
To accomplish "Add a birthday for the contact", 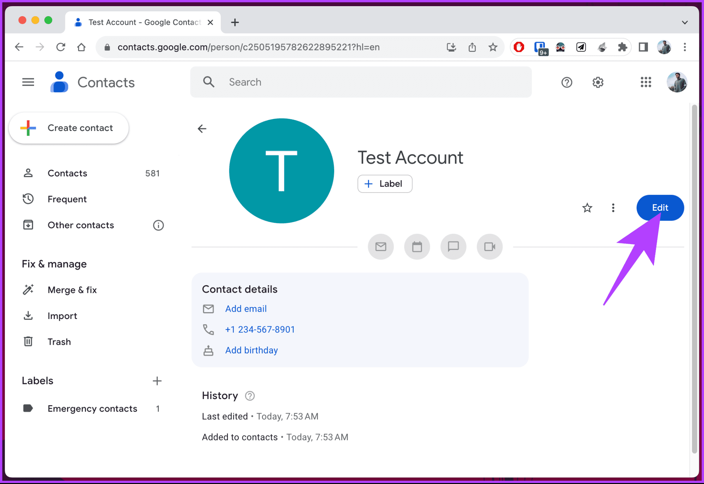I will point(251,350).
